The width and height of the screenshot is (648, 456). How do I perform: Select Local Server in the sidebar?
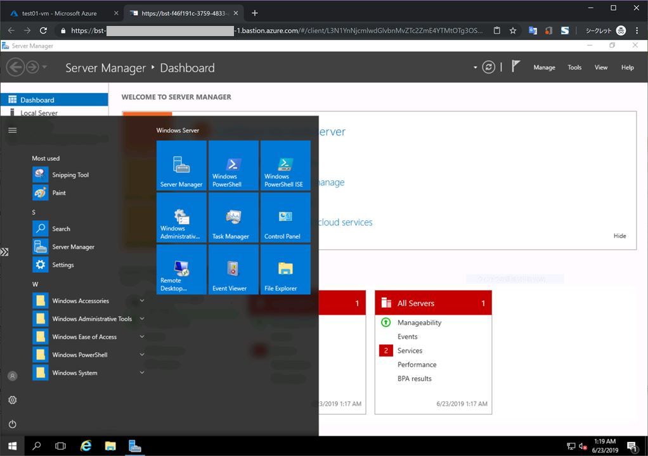[54, 113]
